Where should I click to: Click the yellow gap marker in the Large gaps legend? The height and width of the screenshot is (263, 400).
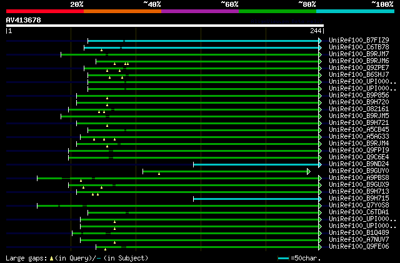coord(51,259)
